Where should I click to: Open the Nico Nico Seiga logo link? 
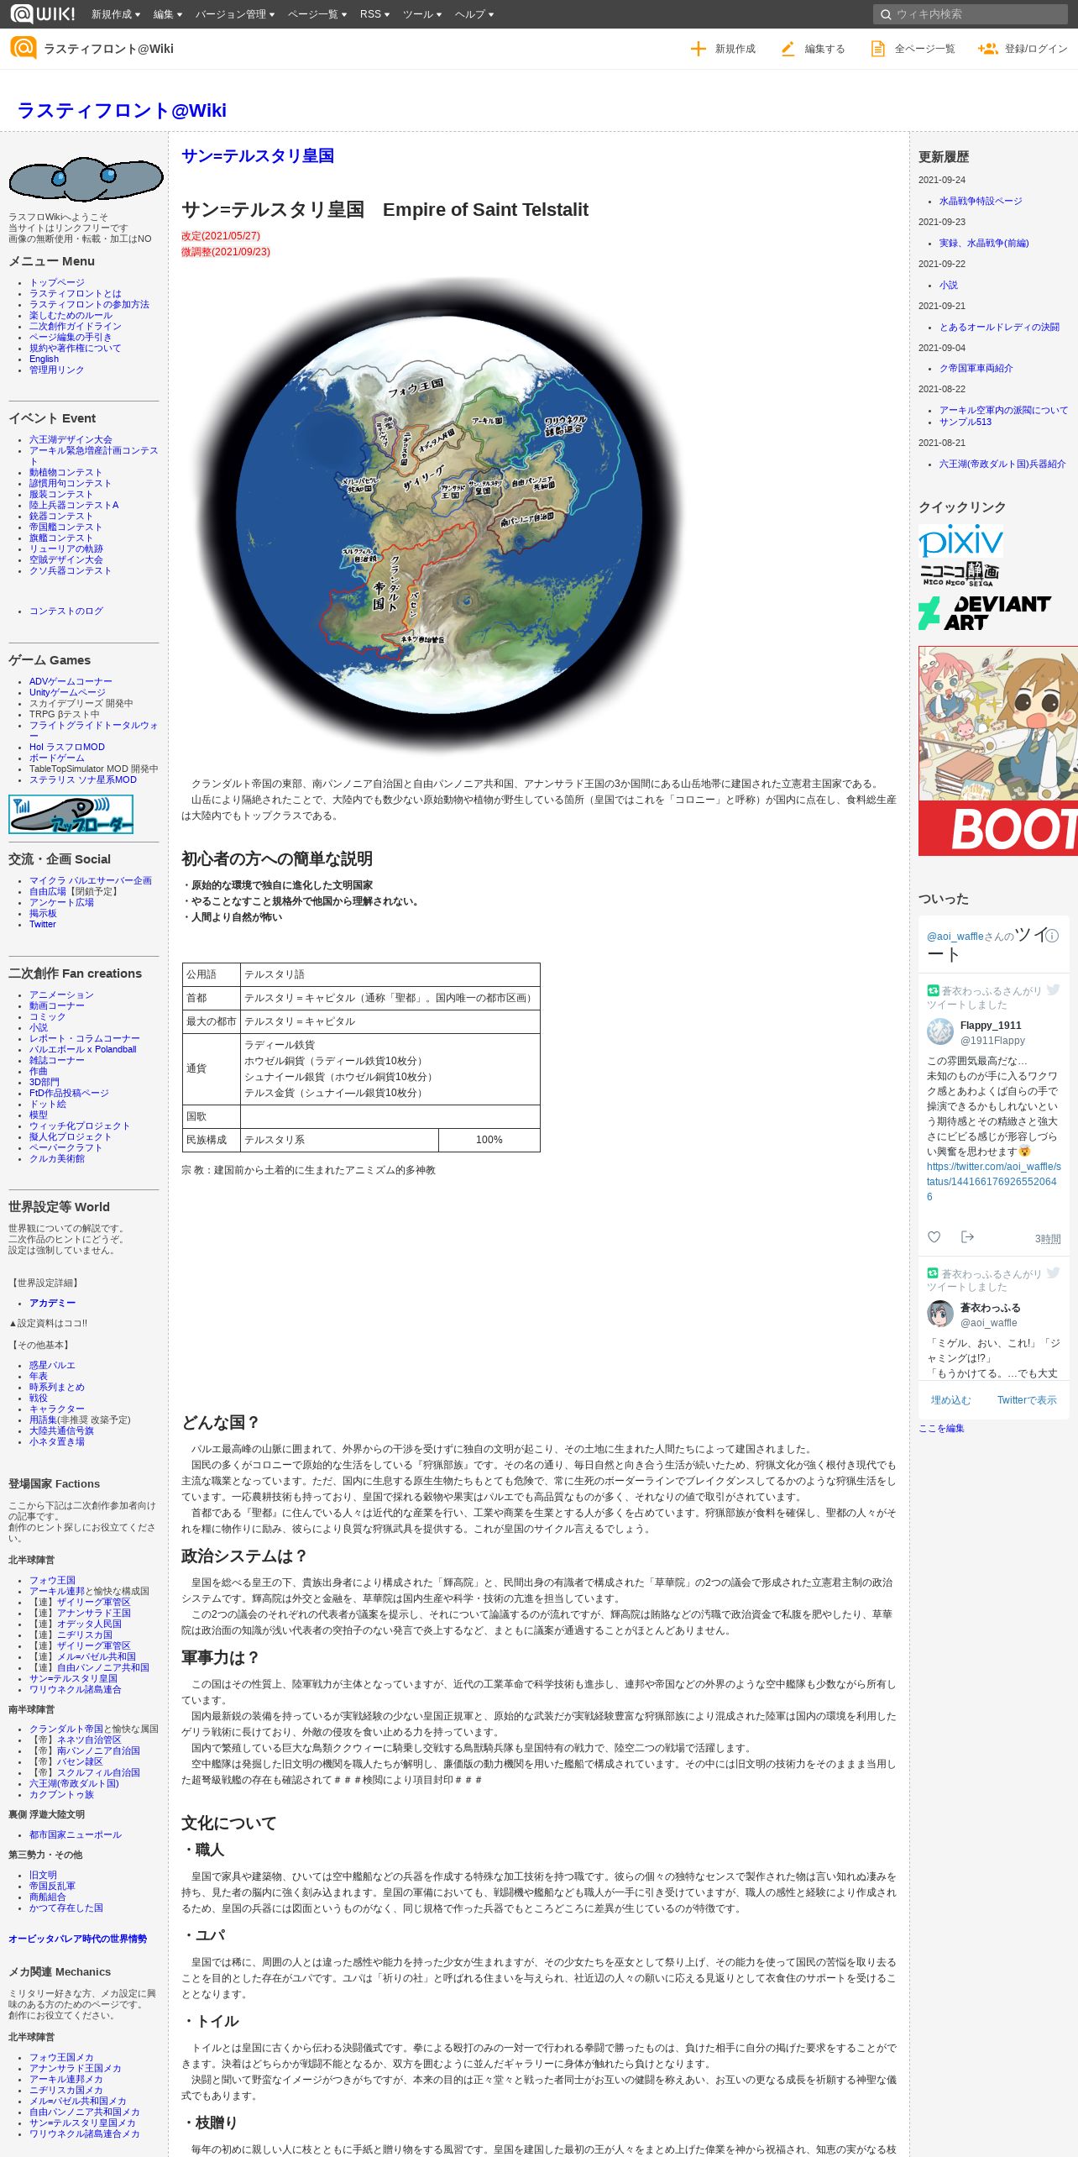(959, 574)
